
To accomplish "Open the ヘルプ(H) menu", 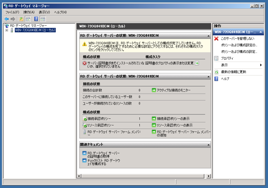I will click(60, 12).
